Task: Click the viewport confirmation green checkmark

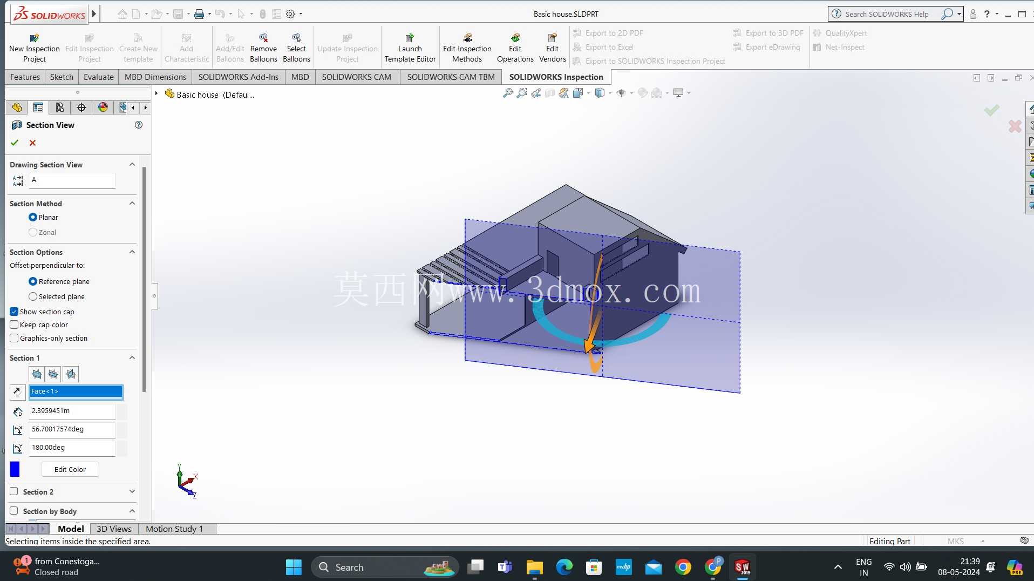Action: (991, 110)
